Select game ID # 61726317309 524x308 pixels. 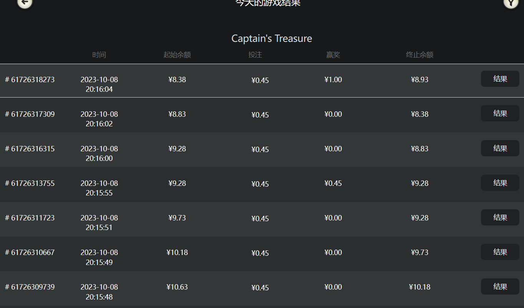pos(30,114)
